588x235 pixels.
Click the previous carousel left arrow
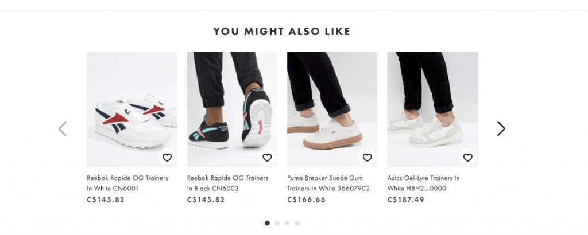coord(63,128)
